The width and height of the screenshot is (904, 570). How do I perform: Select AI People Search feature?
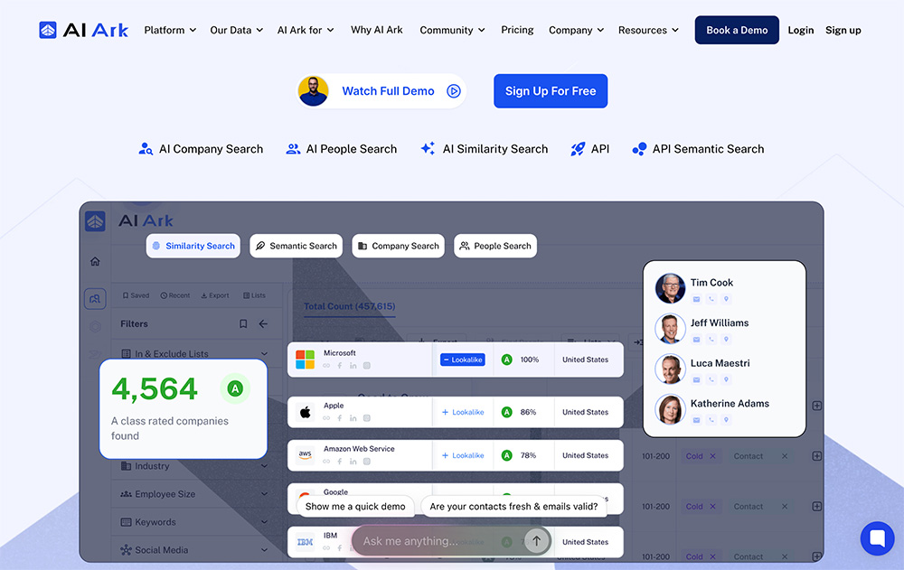pos(342,149)
